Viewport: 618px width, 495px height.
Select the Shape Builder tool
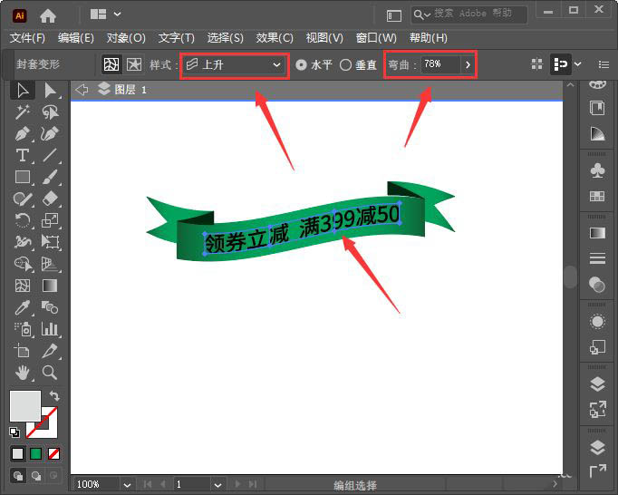(x=23, y=264)
